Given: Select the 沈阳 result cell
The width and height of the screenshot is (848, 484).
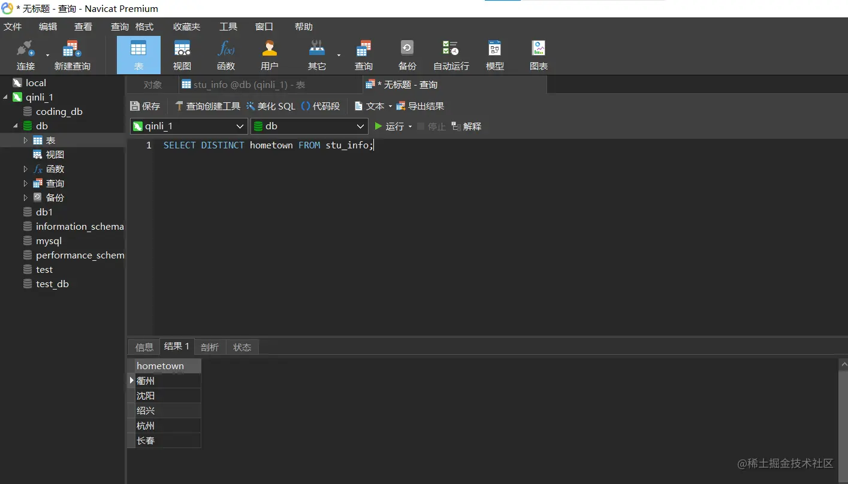Looking at the screenshot, I should coord(168,395).
